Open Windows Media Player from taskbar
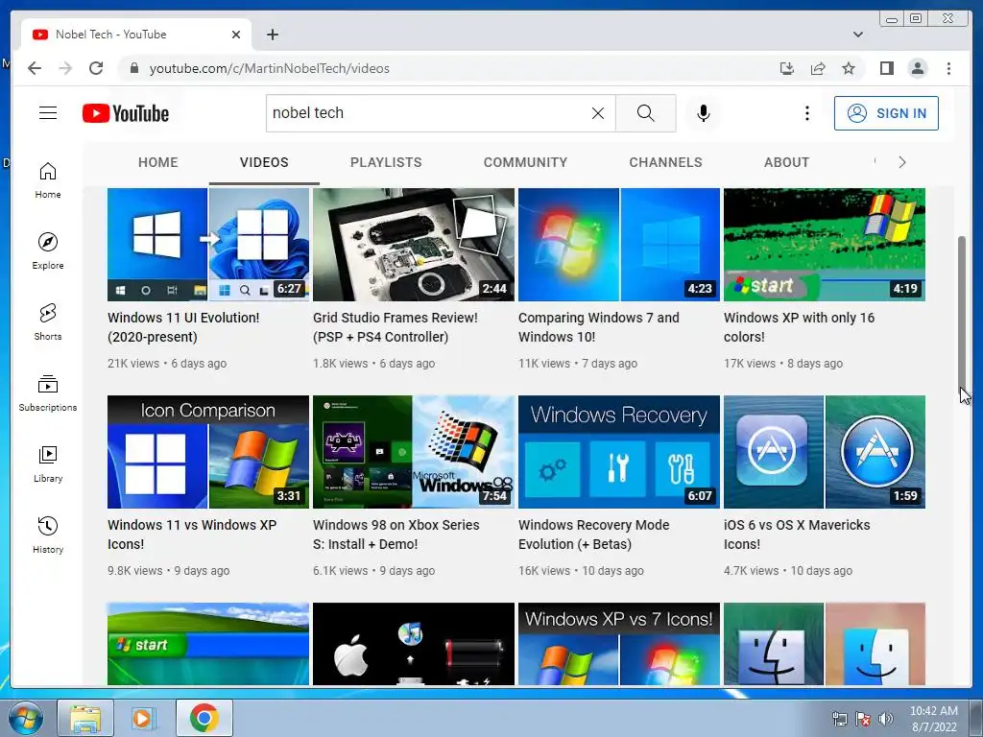983x737 pixels. tap(142, 718)
